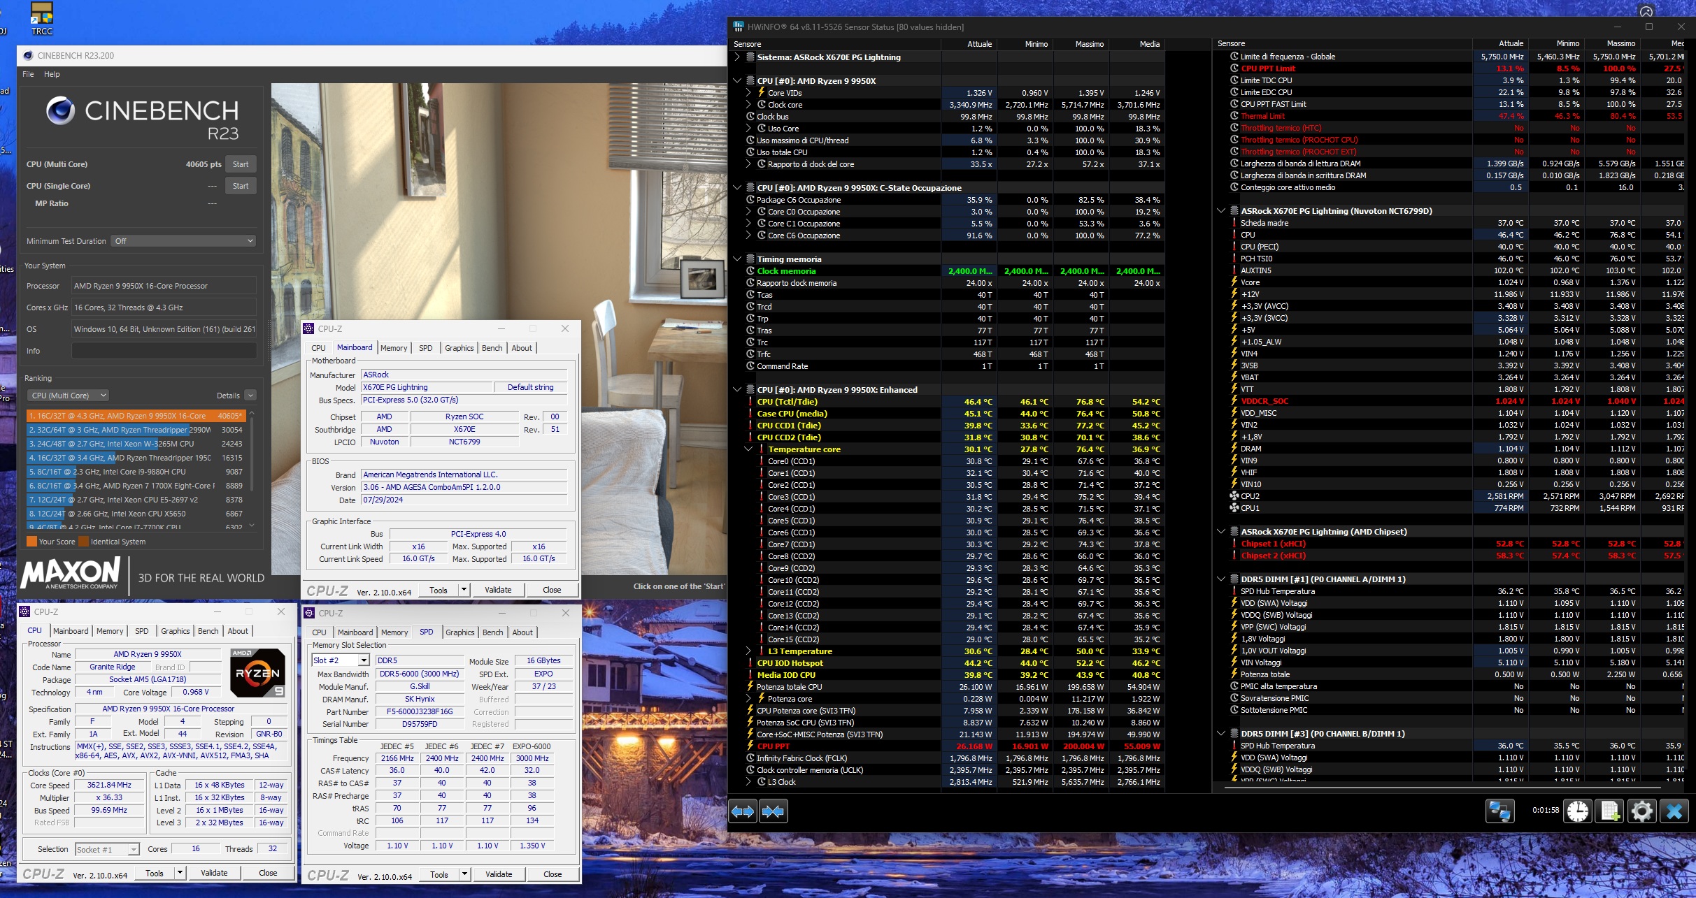1696x898 pixels.
Task: Click the Cinebench logo sphere icon
Action: 61,111
